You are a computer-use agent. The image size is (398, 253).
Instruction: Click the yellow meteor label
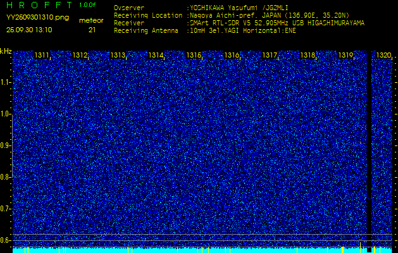tap(91, 20)
